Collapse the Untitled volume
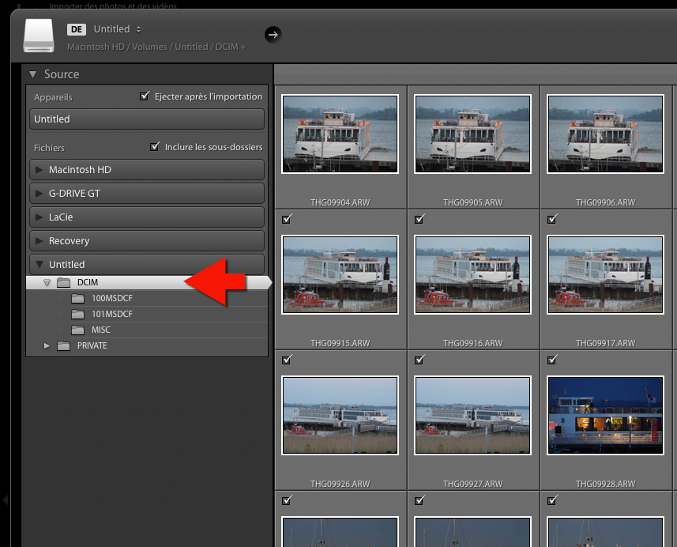The image size is (677, 547). pos(39,265)
